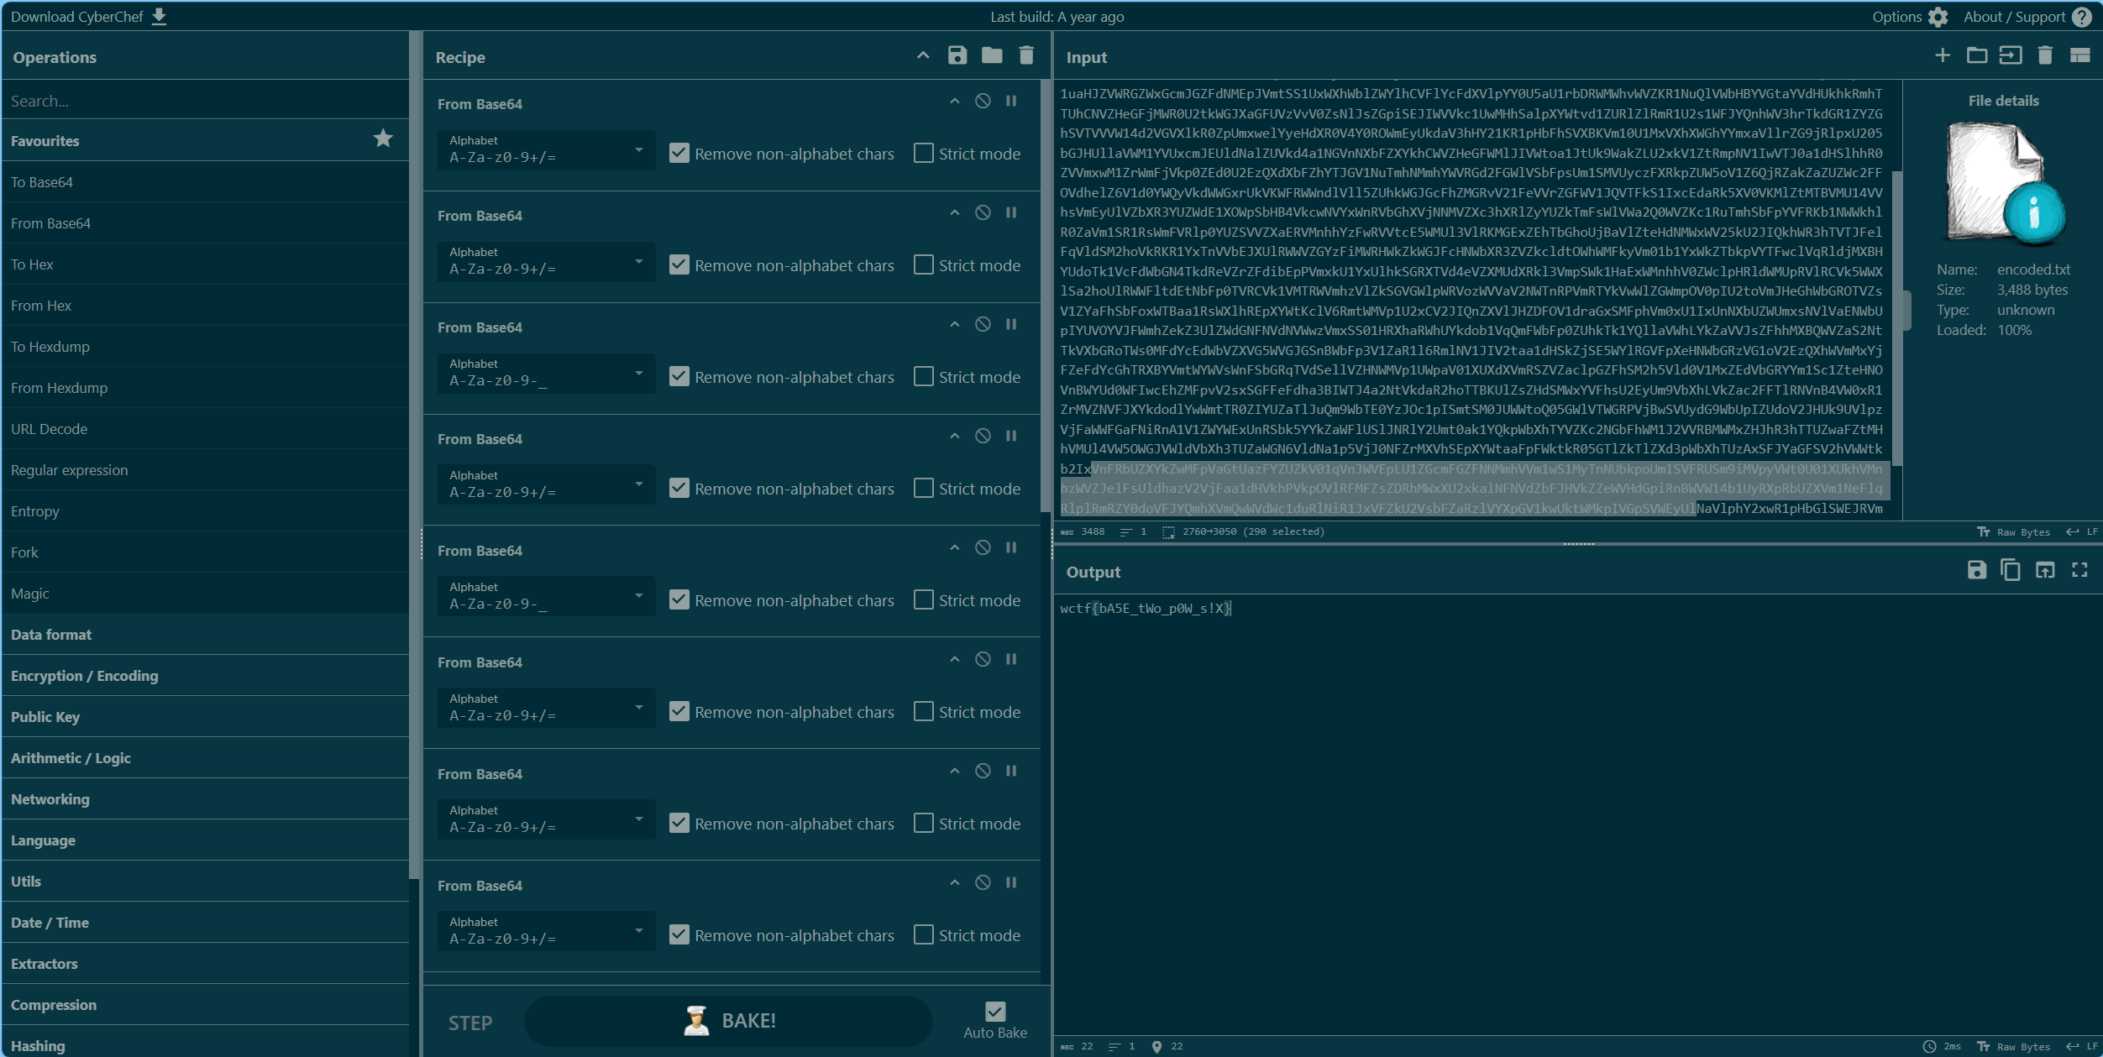The image size is (2103, 1057).
Task: Enable Strict mode in fifth operation
Action: point(923,599)
